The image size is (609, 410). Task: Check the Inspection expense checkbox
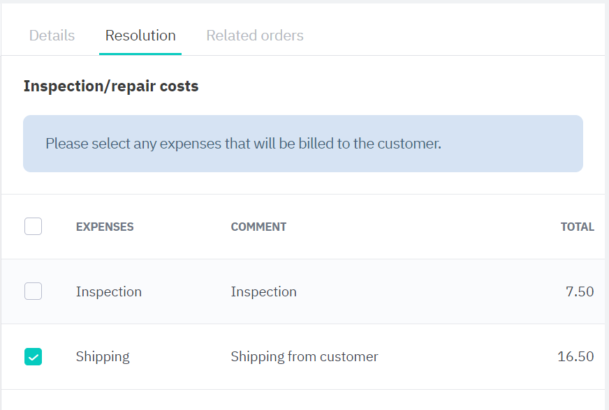33,291
